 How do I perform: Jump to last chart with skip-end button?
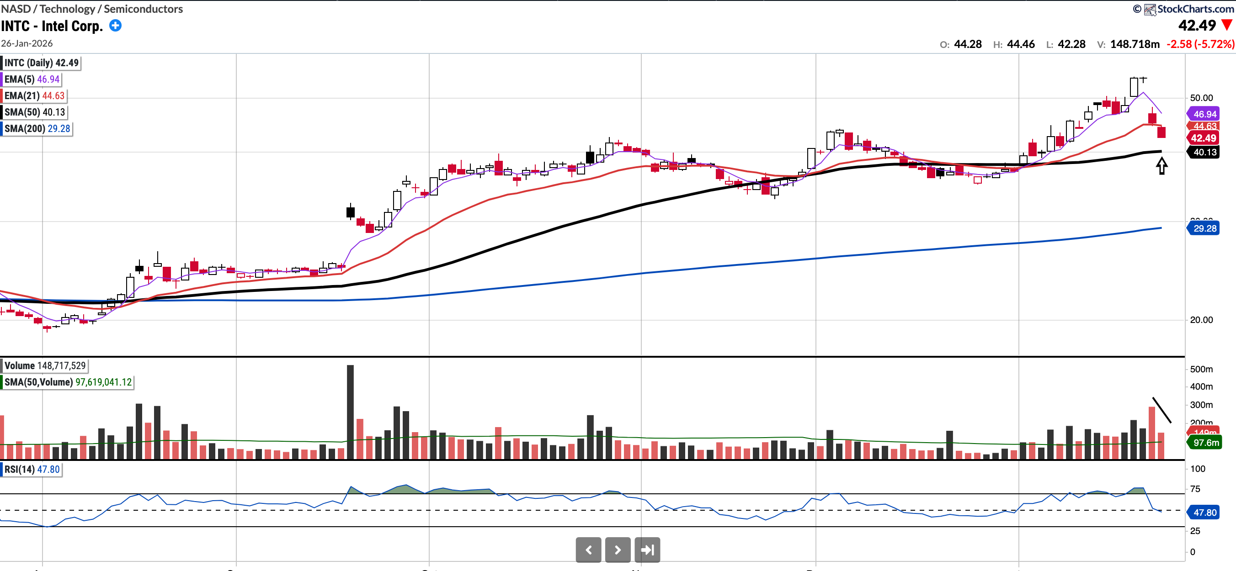[x=647, y=550]
